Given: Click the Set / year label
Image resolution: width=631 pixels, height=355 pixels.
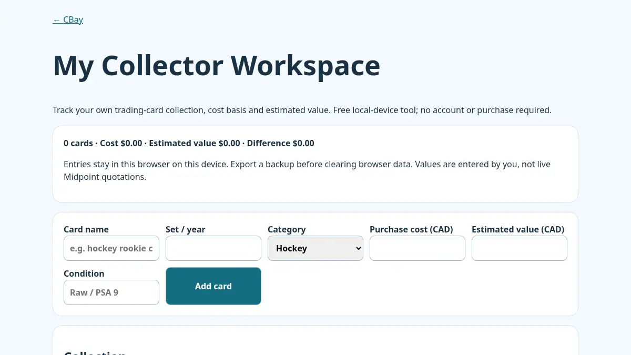Looking at the screenshot, I should pyautogui.click(x=185, y=229).
